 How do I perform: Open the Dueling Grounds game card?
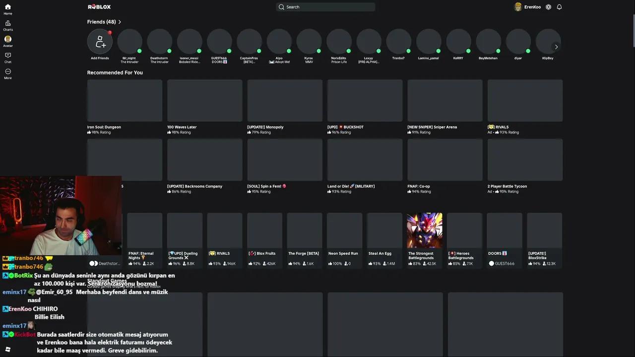(185, 240)
